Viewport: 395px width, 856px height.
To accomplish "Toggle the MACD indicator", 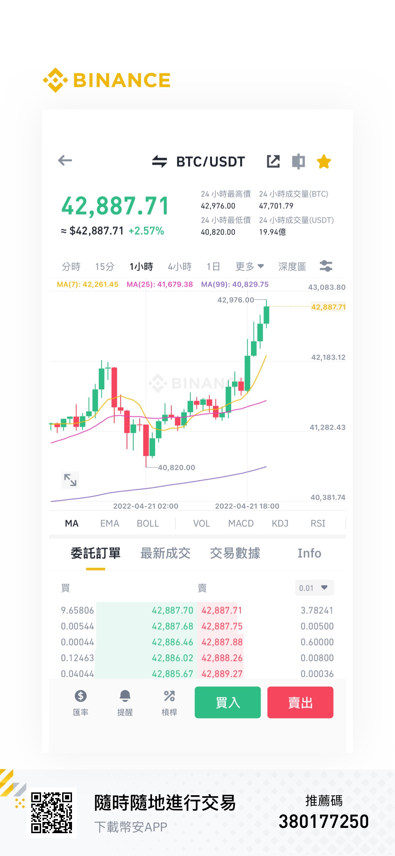I will click(241, 523).
